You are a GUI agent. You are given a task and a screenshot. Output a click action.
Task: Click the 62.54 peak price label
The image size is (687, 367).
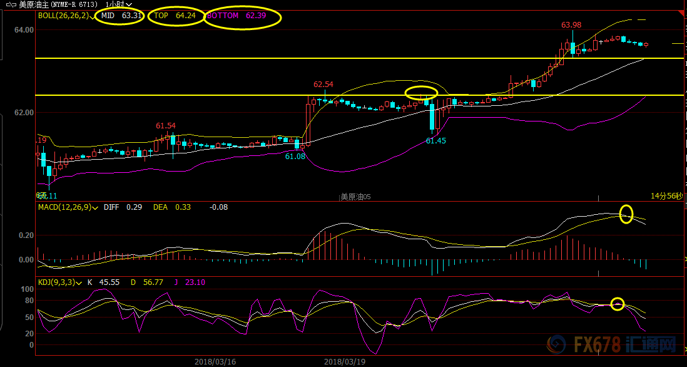[323, 84]
